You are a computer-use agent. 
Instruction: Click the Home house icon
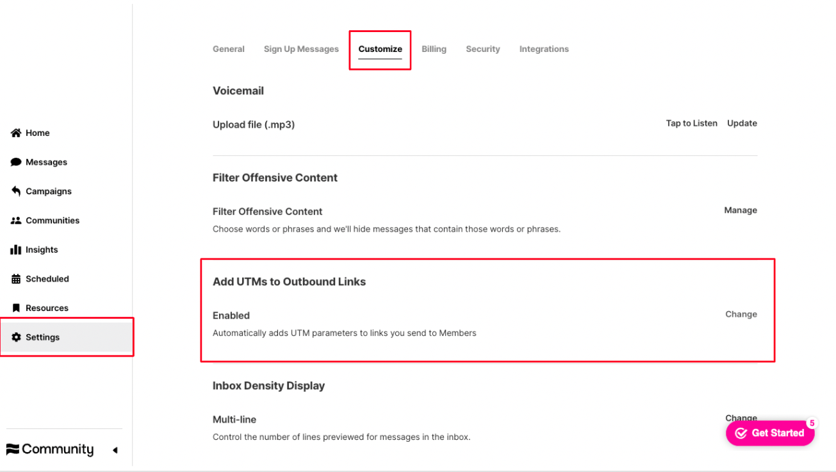(x=16, y=133)
